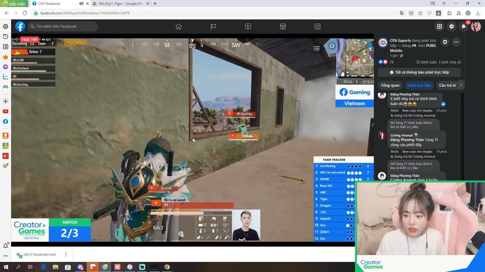Open Windows taskbar search
This screenshot has width=485, height=272.
(x=18, y=267)
